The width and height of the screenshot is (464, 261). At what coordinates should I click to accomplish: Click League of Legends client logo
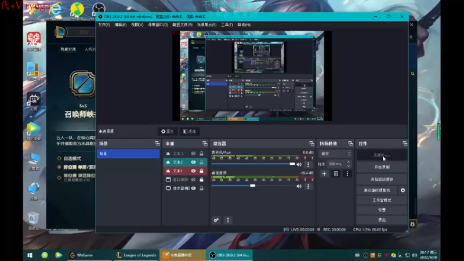pyautogui.click(x=60, y=32)
